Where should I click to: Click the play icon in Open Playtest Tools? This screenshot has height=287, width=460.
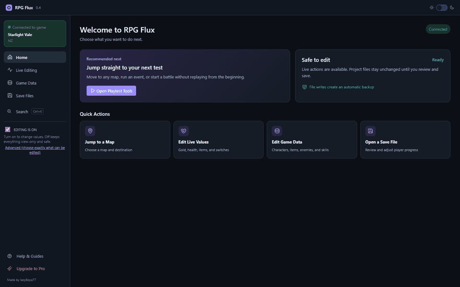92,91
